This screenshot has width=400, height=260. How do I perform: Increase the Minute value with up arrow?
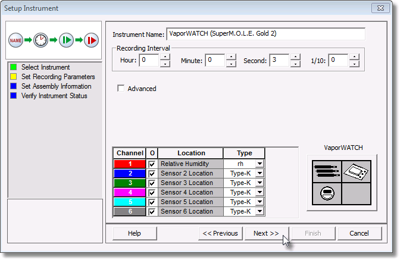[x=231, y=57]
